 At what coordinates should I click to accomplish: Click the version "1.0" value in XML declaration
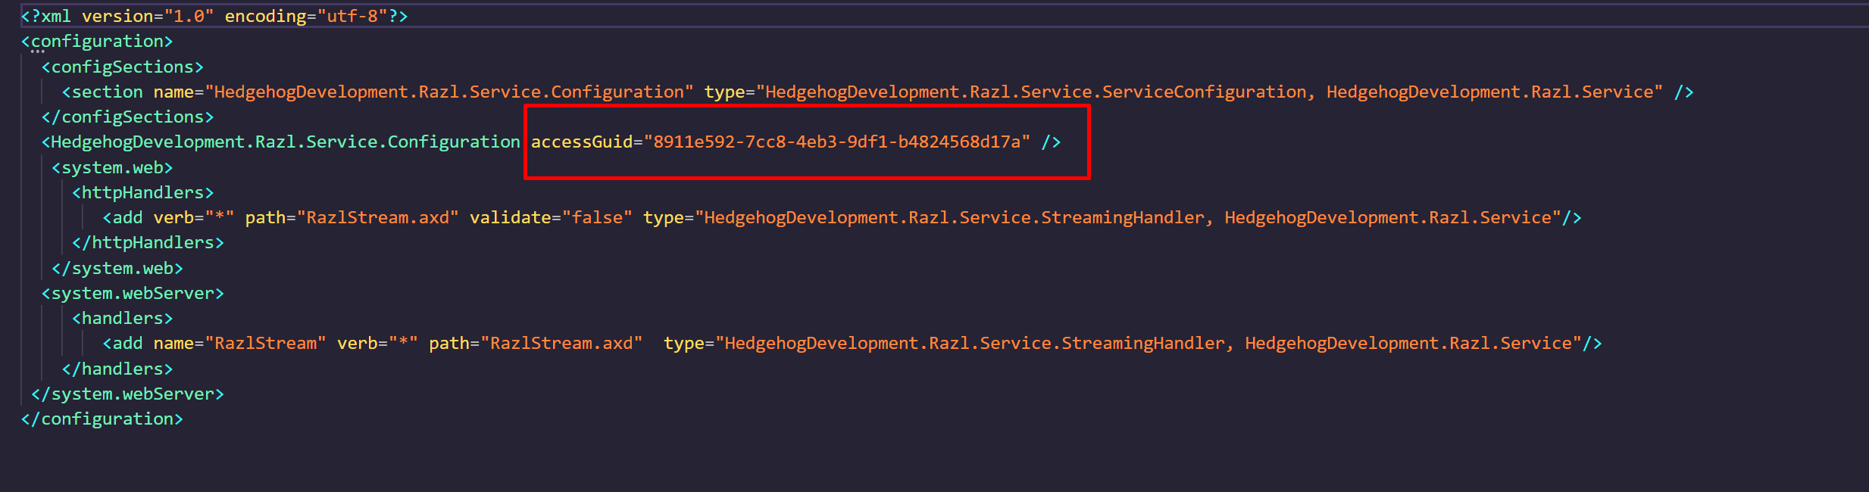[x=184, y=16]
